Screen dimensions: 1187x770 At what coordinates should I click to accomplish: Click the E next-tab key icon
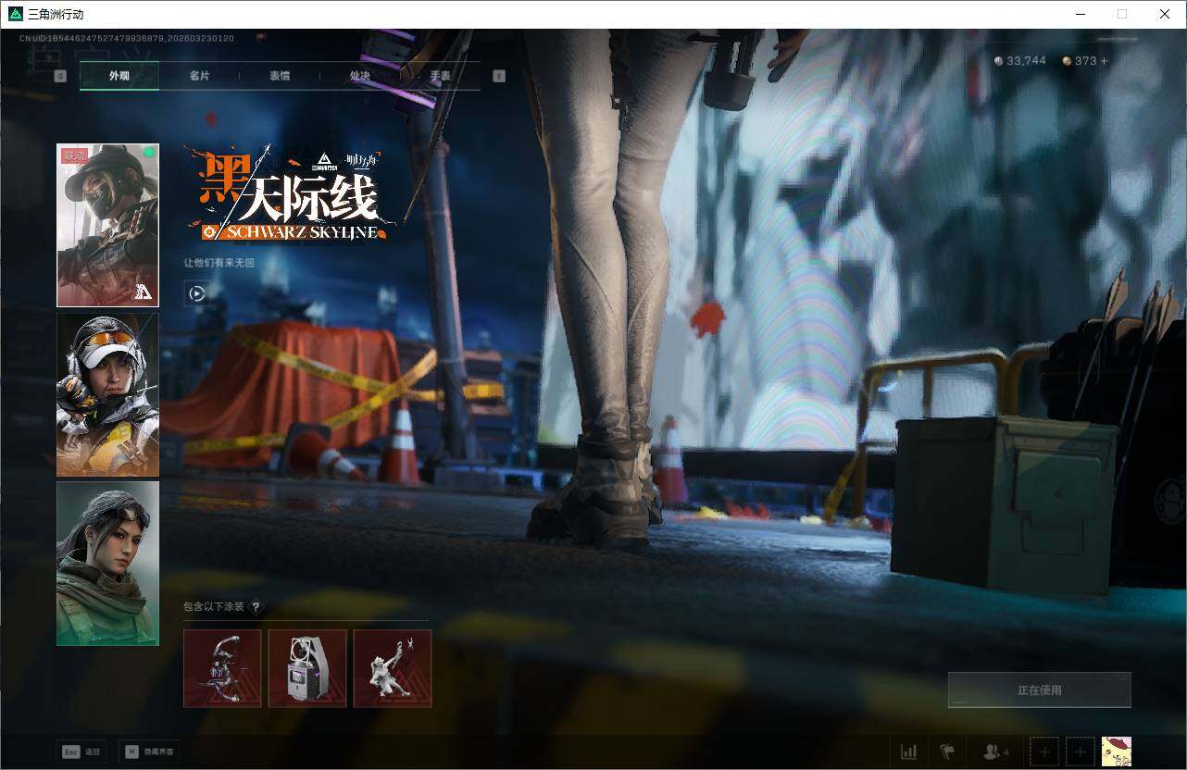click(500, 76)
